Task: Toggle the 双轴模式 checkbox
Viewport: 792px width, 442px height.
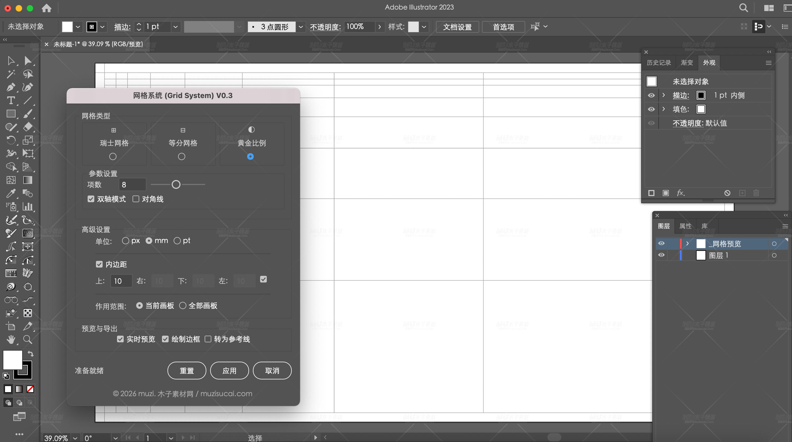Action: [91, 199]
